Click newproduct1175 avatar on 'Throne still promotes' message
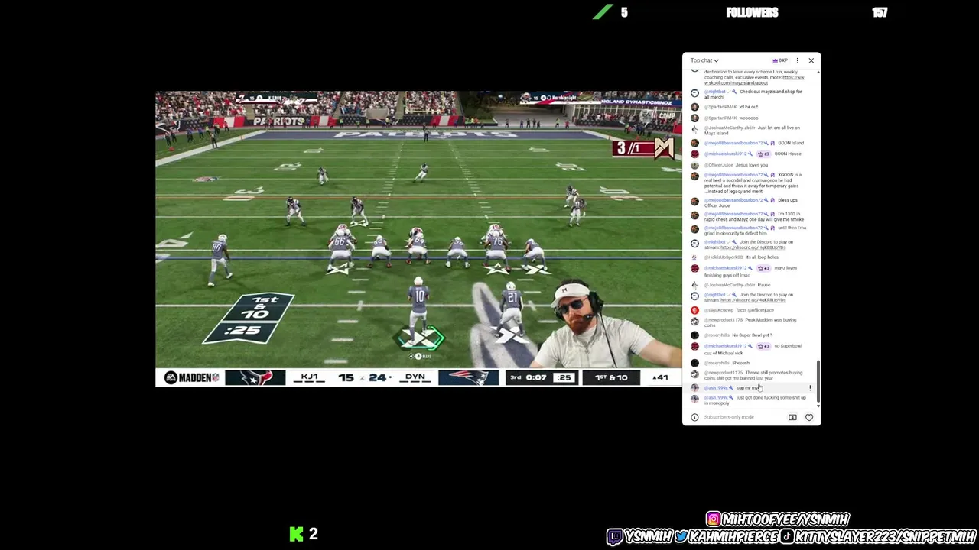The height and width of the screenshot is (550, 979). pos(694,374)
